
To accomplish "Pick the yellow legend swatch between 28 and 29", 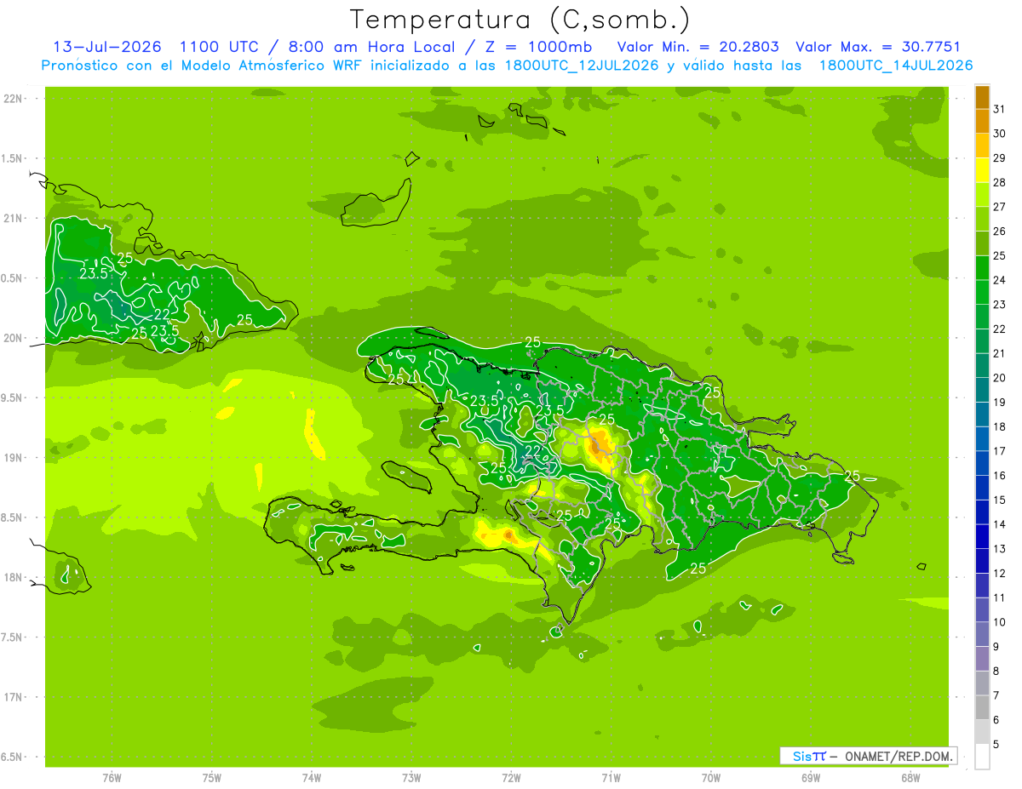I will coord(982,170).
